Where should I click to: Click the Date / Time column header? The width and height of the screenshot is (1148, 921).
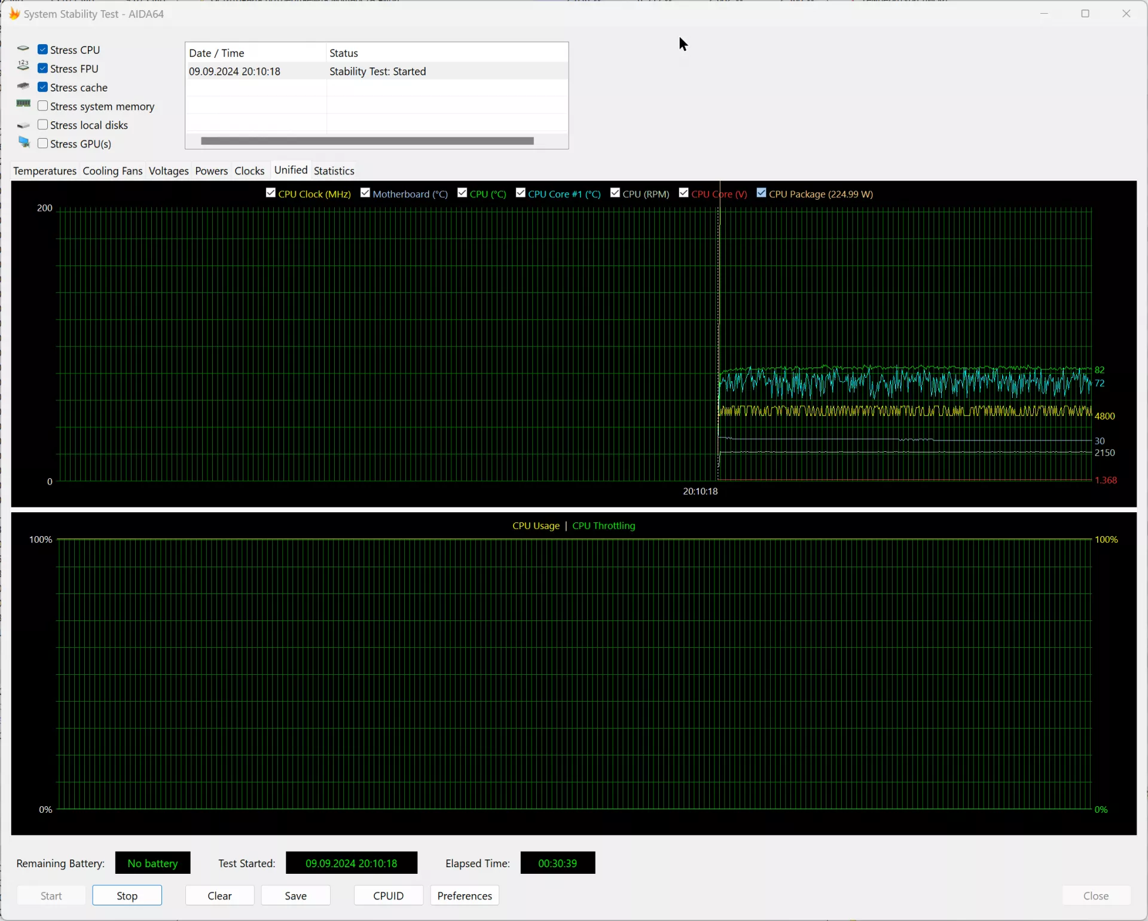point(256,53)
